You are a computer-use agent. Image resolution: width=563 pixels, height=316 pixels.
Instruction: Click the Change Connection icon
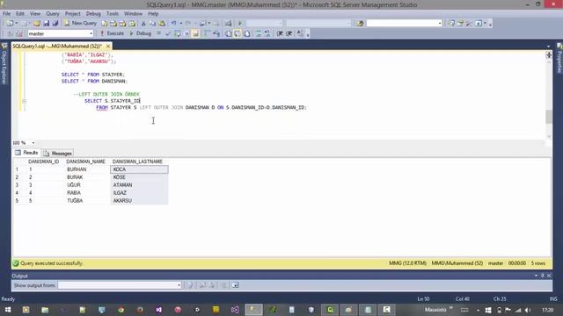[19, 33]
